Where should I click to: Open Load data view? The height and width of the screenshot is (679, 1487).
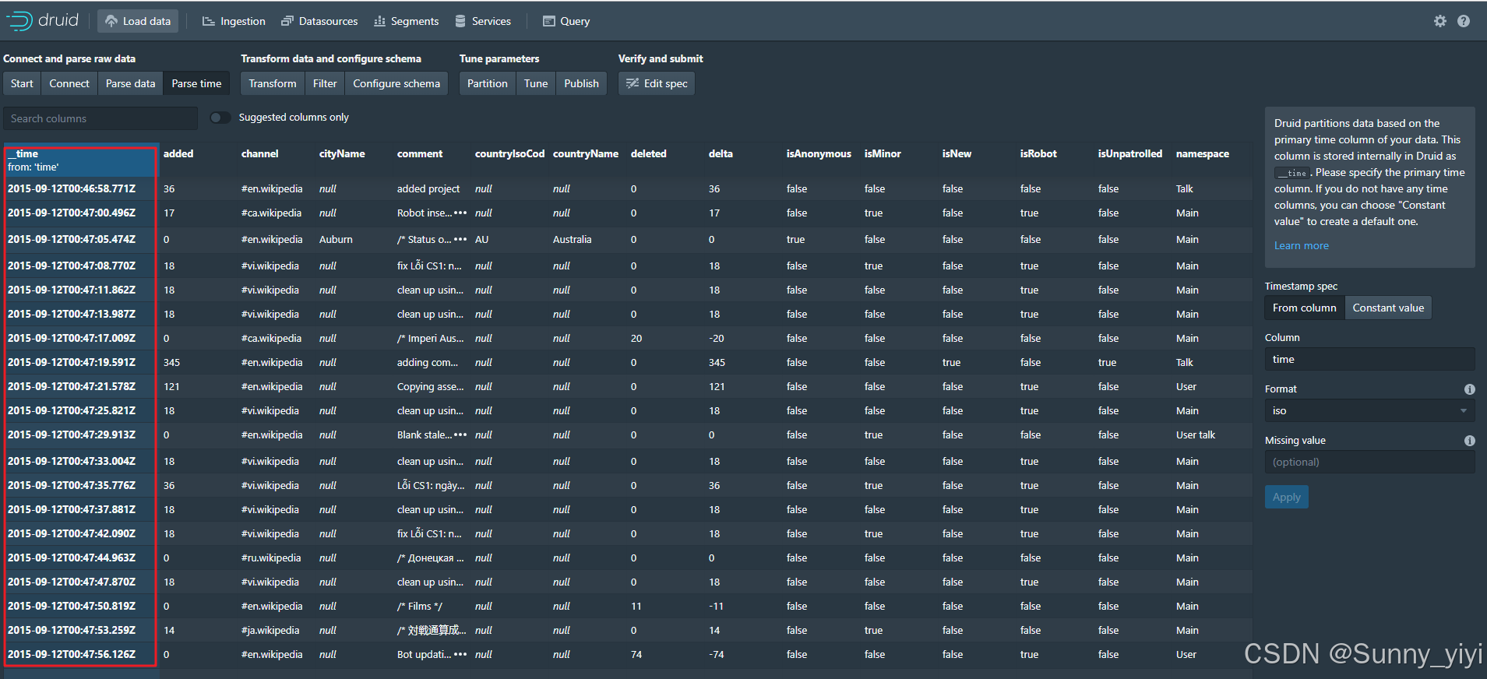pyautogui.click(x=138, y=21)
